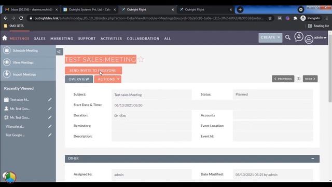Open the SUPPORT menu
The width and height of the screenshot is (332, 187).
click(87, 38)
